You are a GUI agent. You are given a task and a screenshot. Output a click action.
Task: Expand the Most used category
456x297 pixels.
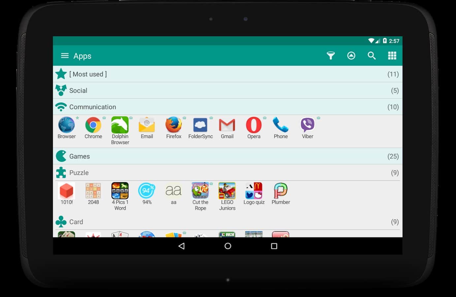(x=227, y=74)
